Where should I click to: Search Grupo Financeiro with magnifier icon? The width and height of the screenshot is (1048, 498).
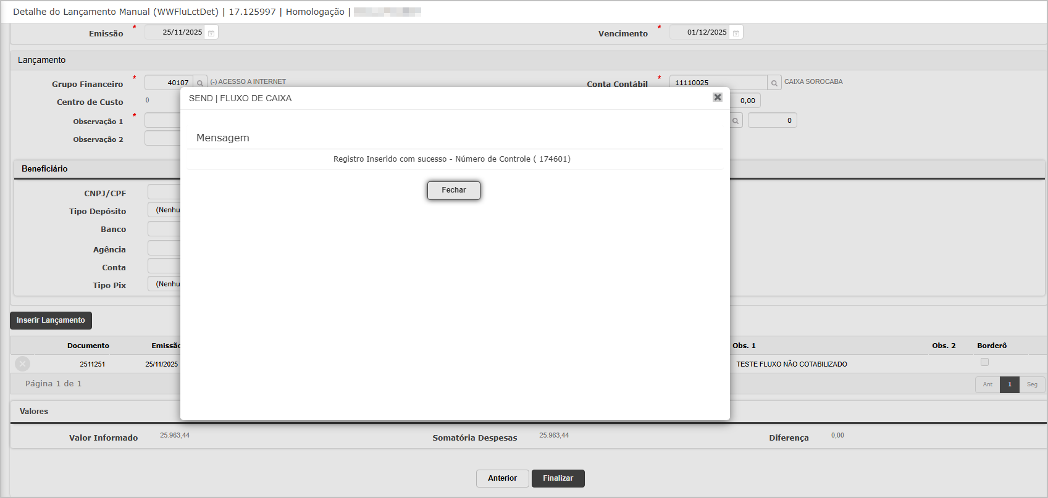pyautogui.click(x=200, y=83)
